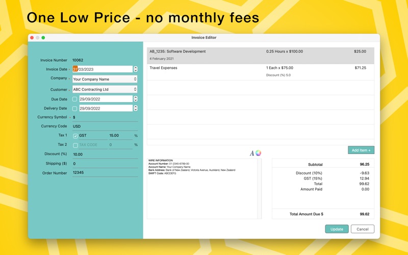
Task: Close the Invoice Editor window
Action: click(x=32, y=38)
